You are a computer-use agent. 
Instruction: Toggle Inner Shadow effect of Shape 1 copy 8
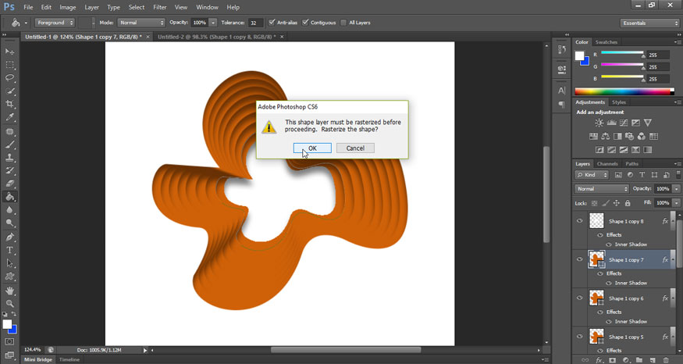(x=609, y=244)
